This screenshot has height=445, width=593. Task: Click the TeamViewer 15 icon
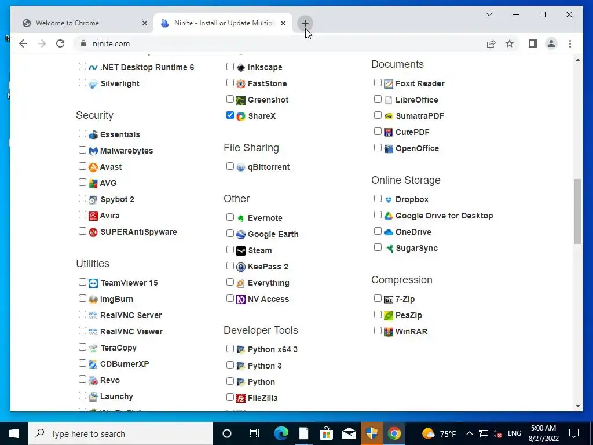coord(93,283)
